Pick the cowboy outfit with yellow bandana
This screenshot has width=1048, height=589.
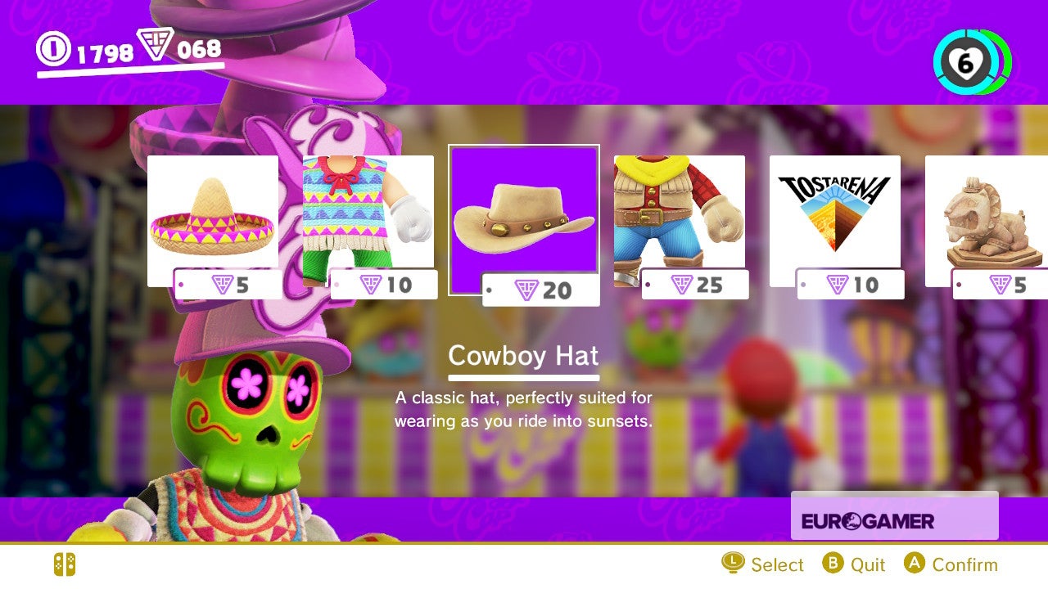pos(680,221)
